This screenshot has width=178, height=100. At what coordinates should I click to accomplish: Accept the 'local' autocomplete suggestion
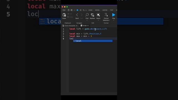(x=93, y=41)
